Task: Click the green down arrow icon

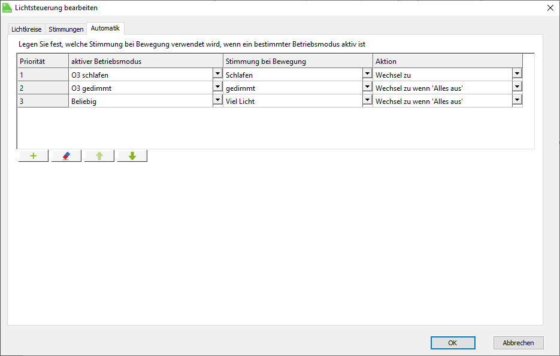Action: [132, 156]
